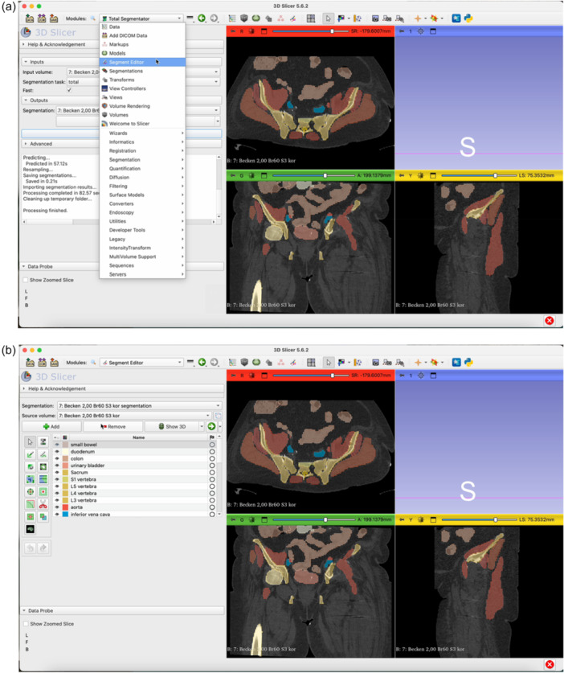The height and width of the screenshot is (673, 564).
Task: Click the urinary bladder color swatch
Action: coord(65,466)
